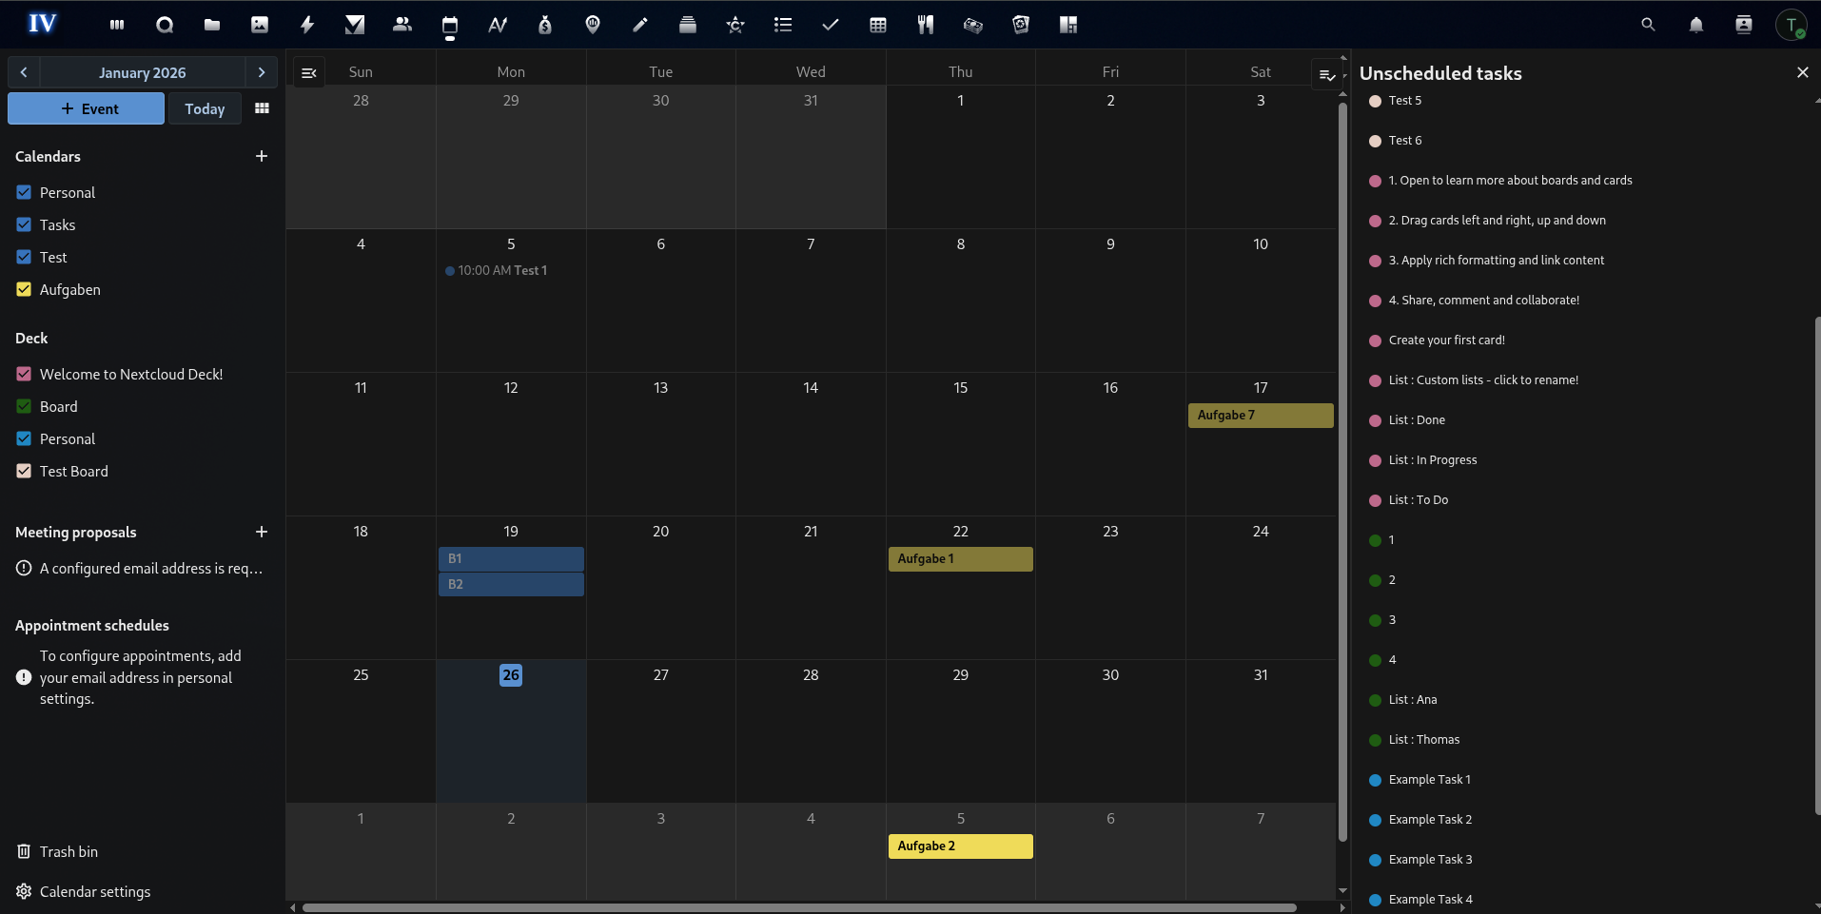Viewport: 1821px width, 914px height.
Task: Open Calendar settings at the bottom left
Action: 94,891
